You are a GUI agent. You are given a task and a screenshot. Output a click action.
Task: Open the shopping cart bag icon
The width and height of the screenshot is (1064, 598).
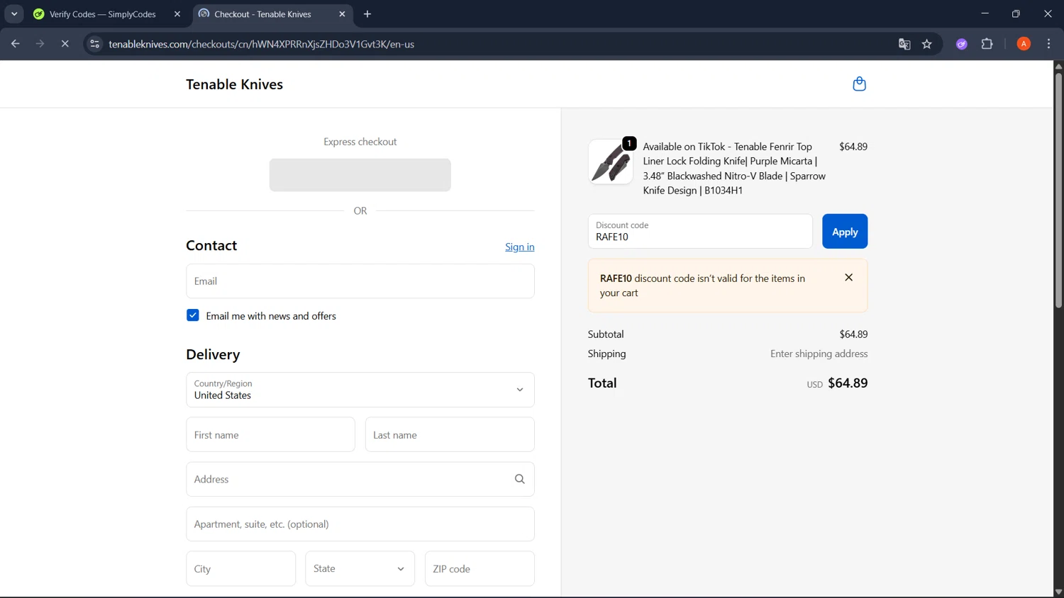[x=859, y=84]
